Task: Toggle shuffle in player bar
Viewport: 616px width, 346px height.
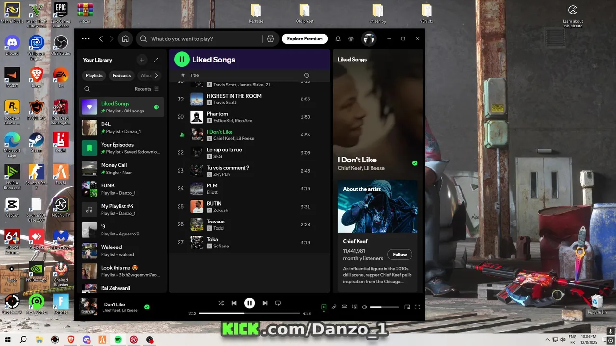Action: [x=221, y=303]
